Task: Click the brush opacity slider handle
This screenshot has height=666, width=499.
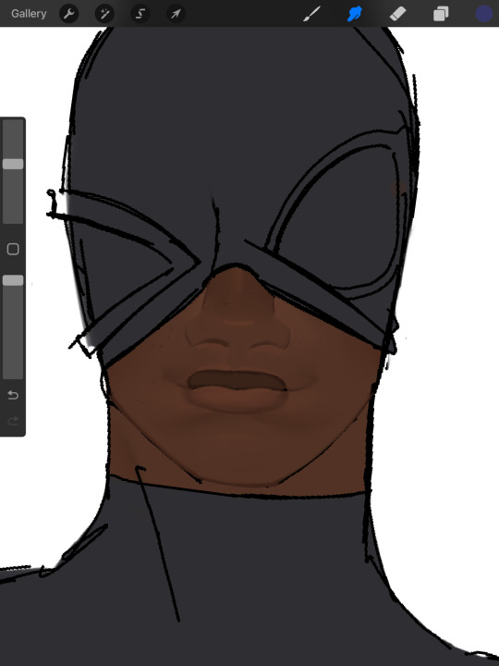Action: [x=13, y=280]
